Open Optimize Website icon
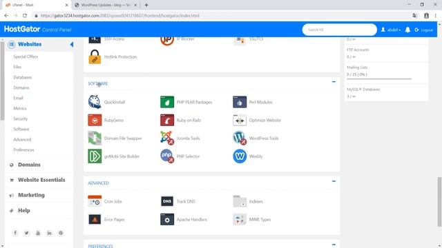 (240, 120)
